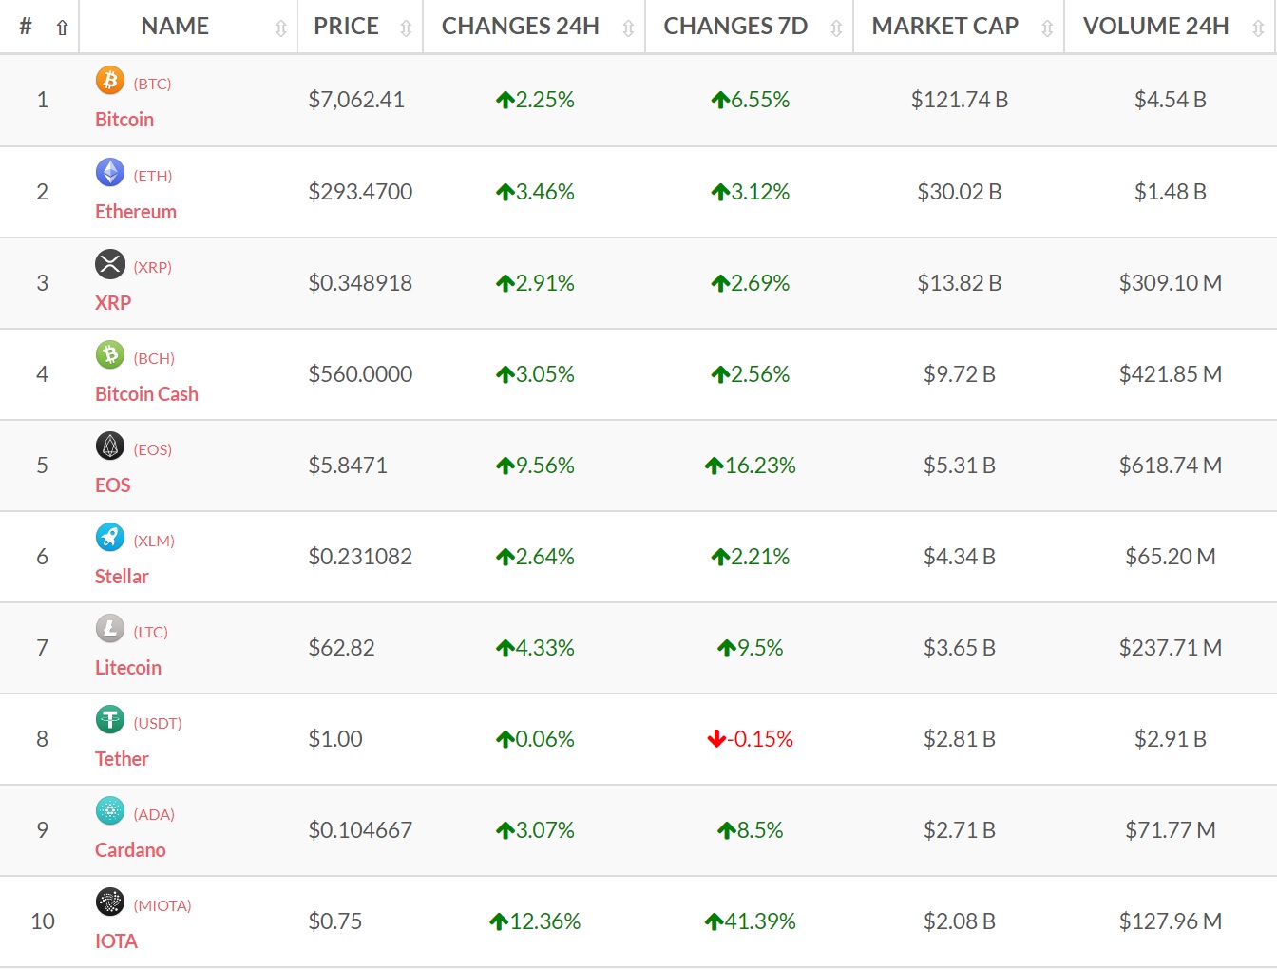1277x969 pixels.
Task: Select Bitcoin price $7,062.41
Action: 356,100
